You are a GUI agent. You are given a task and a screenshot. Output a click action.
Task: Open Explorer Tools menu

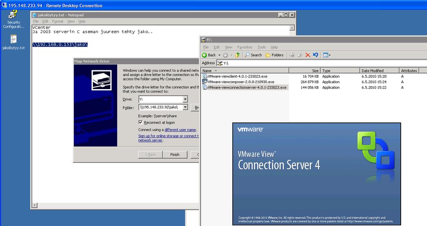pyautogui.click(x=261, y=47)
